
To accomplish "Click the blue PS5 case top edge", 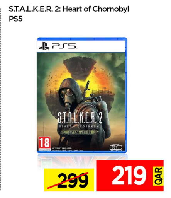I will (x=82, y=39).
